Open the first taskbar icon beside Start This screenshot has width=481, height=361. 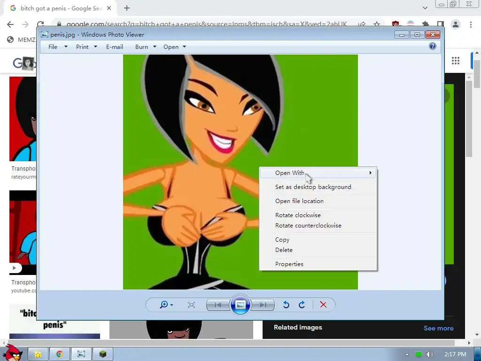38,354
